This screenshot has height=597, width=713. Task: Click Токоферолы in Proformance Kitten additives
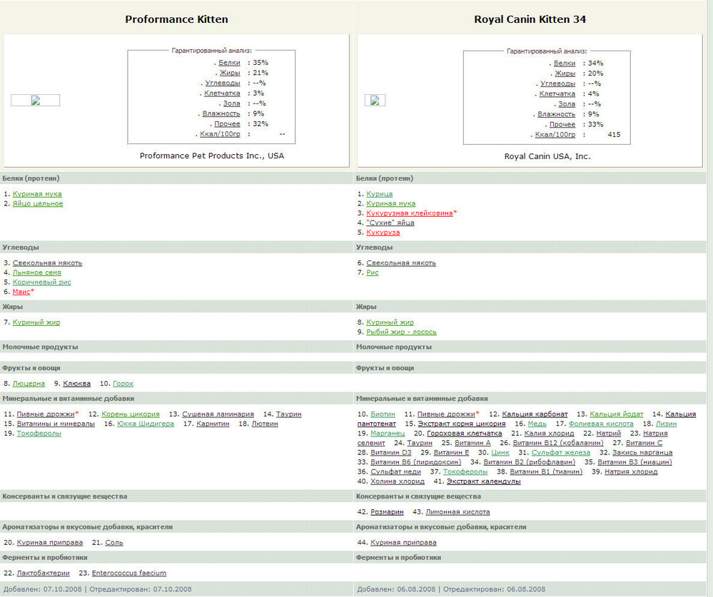click(x=39, y=434)
